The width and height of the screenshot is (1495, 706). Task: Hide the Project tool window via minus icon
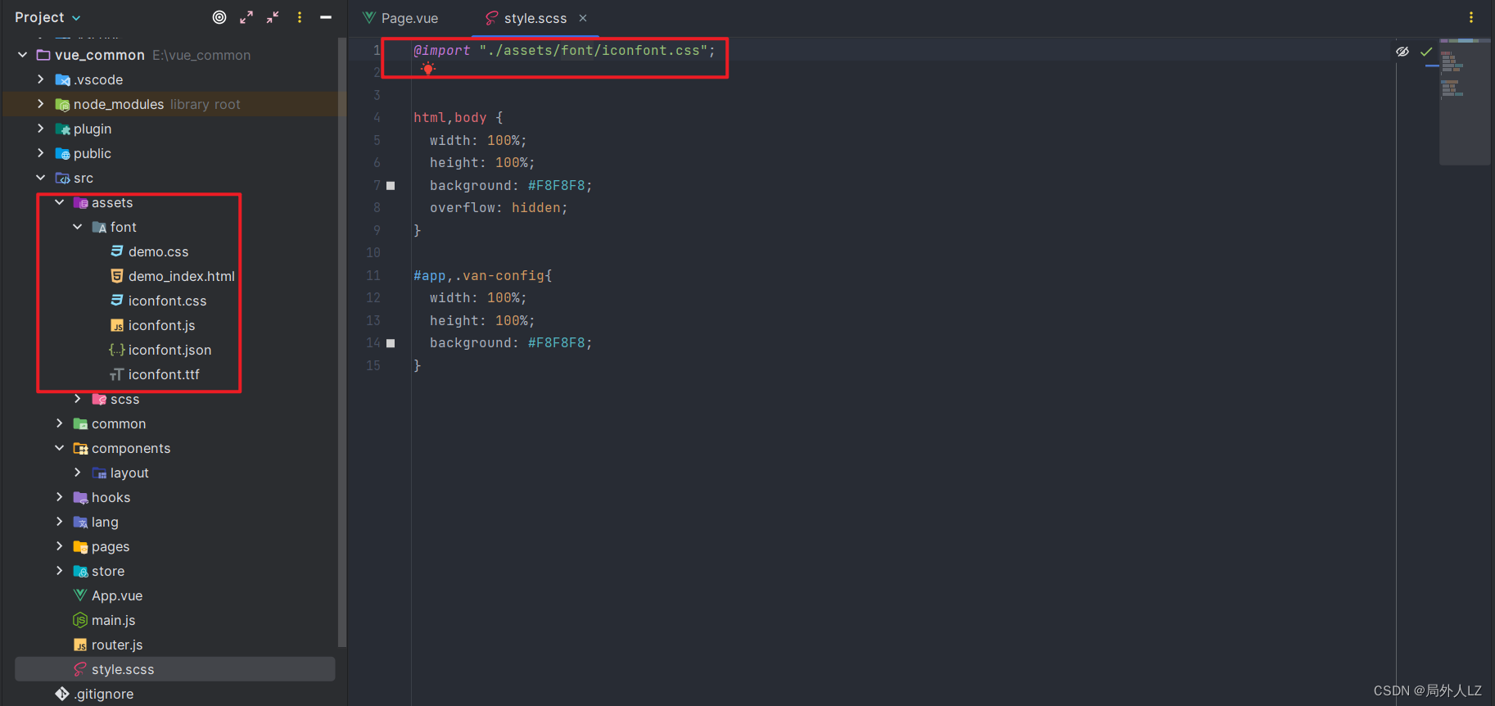(326, 17)
